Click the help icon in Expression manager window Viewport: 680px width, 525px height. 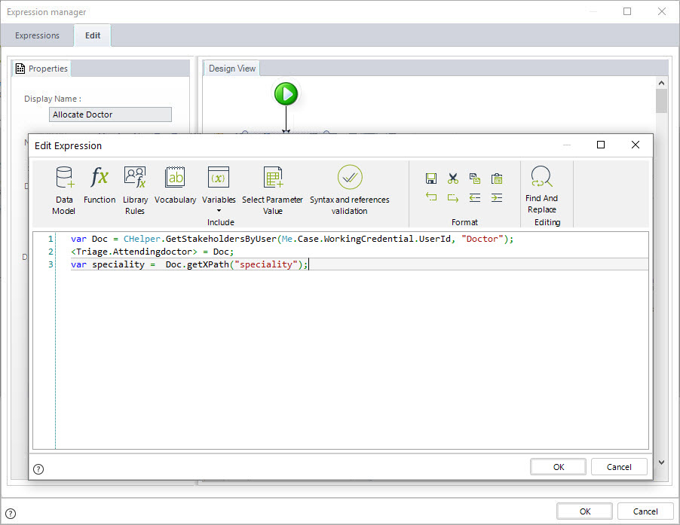click(11, 514)
